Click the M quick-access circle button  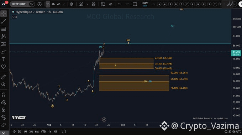click(198, 4)
